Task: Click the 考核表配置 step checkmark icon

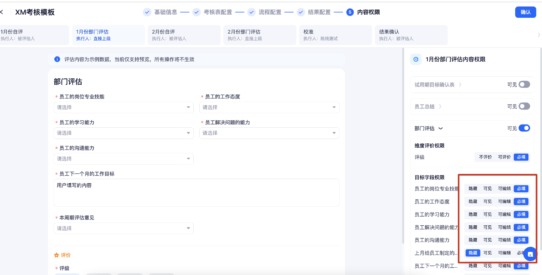Action: click(196, 12)
